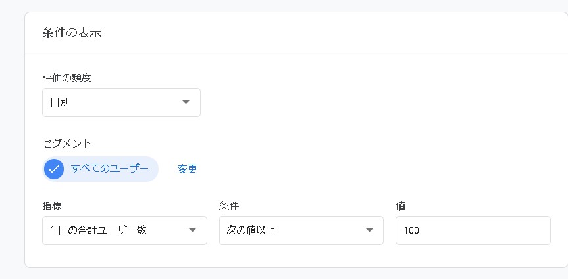
Task: Open the 評価の頻度 dropdown
Action: pyautogui.click(x=121, y=102)
